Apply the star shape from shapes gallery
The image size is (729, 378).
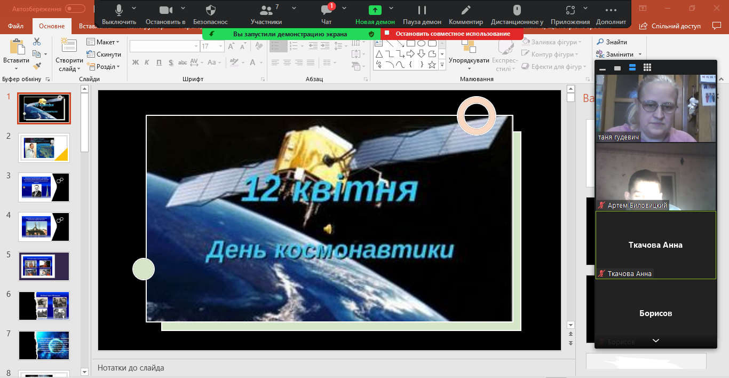point(432,65)
